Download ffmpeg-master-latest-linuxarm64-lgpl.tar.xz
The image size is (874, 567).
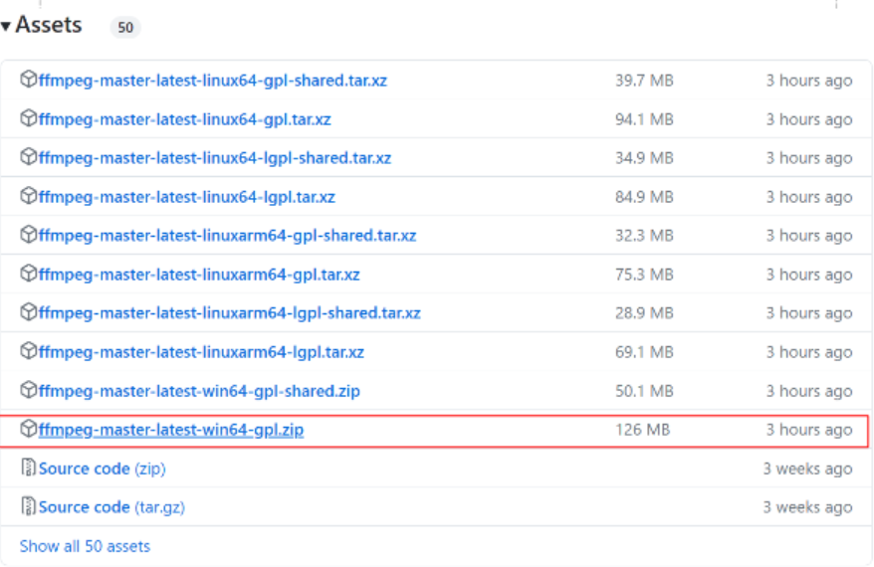click(x=201, y=352)
